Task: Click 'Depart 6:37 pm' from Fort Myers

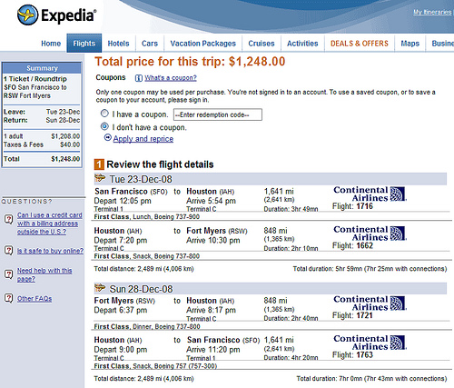Action: coord(121,310)
